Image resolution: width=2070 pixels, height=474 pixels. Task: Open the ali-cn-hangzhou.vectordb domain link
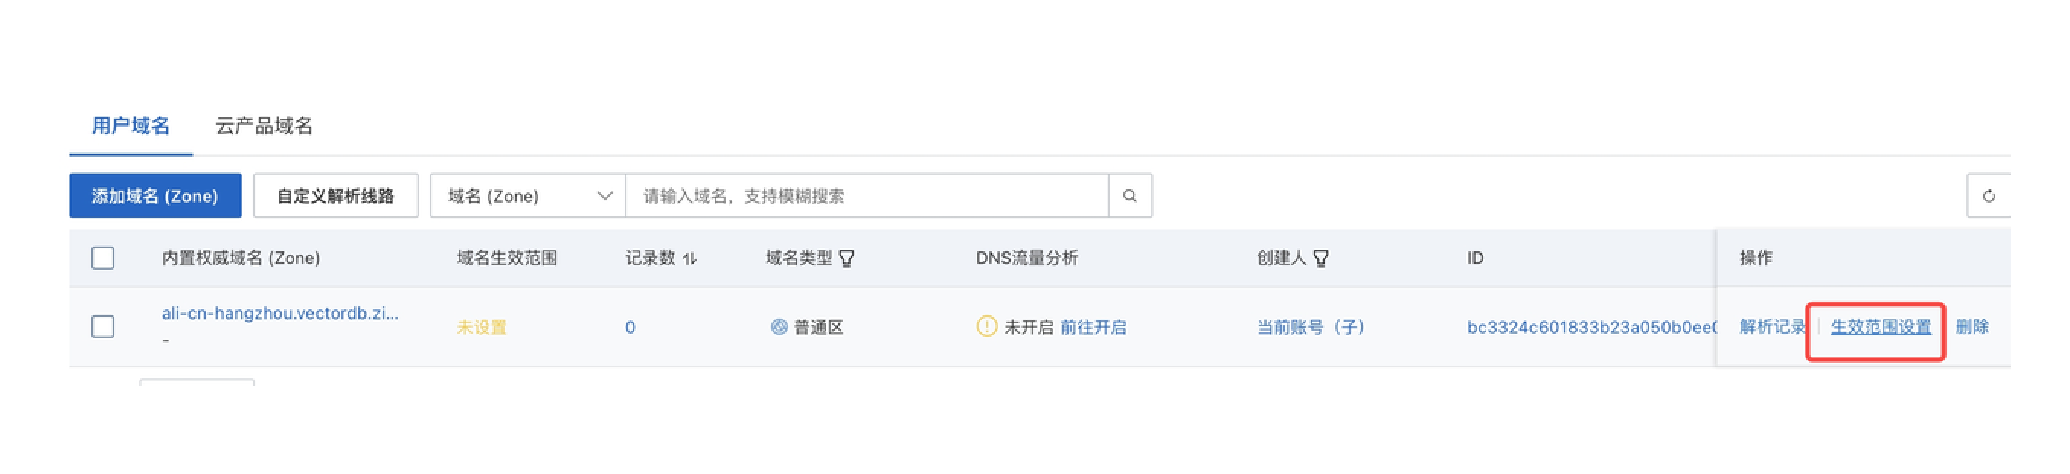[279, 313]
